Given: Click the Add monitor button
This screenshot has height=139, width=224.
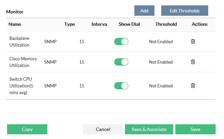Looking at the screenshot, I should pos(144,11).
